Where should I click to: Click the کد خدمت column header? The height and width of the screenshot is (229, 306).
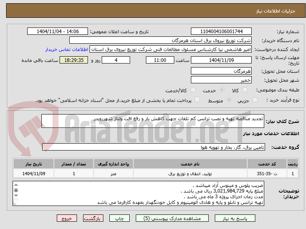click(267, 164)
